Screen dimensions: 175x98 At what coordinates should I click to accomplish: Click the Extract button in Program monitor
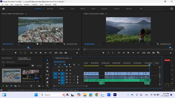(148, 53)
